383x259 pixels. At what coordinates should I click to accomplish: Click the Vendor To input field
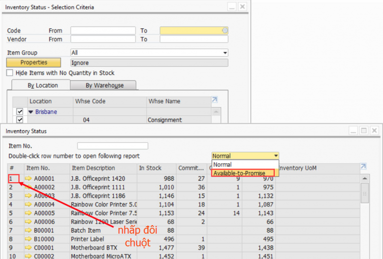tap(194, 39)
